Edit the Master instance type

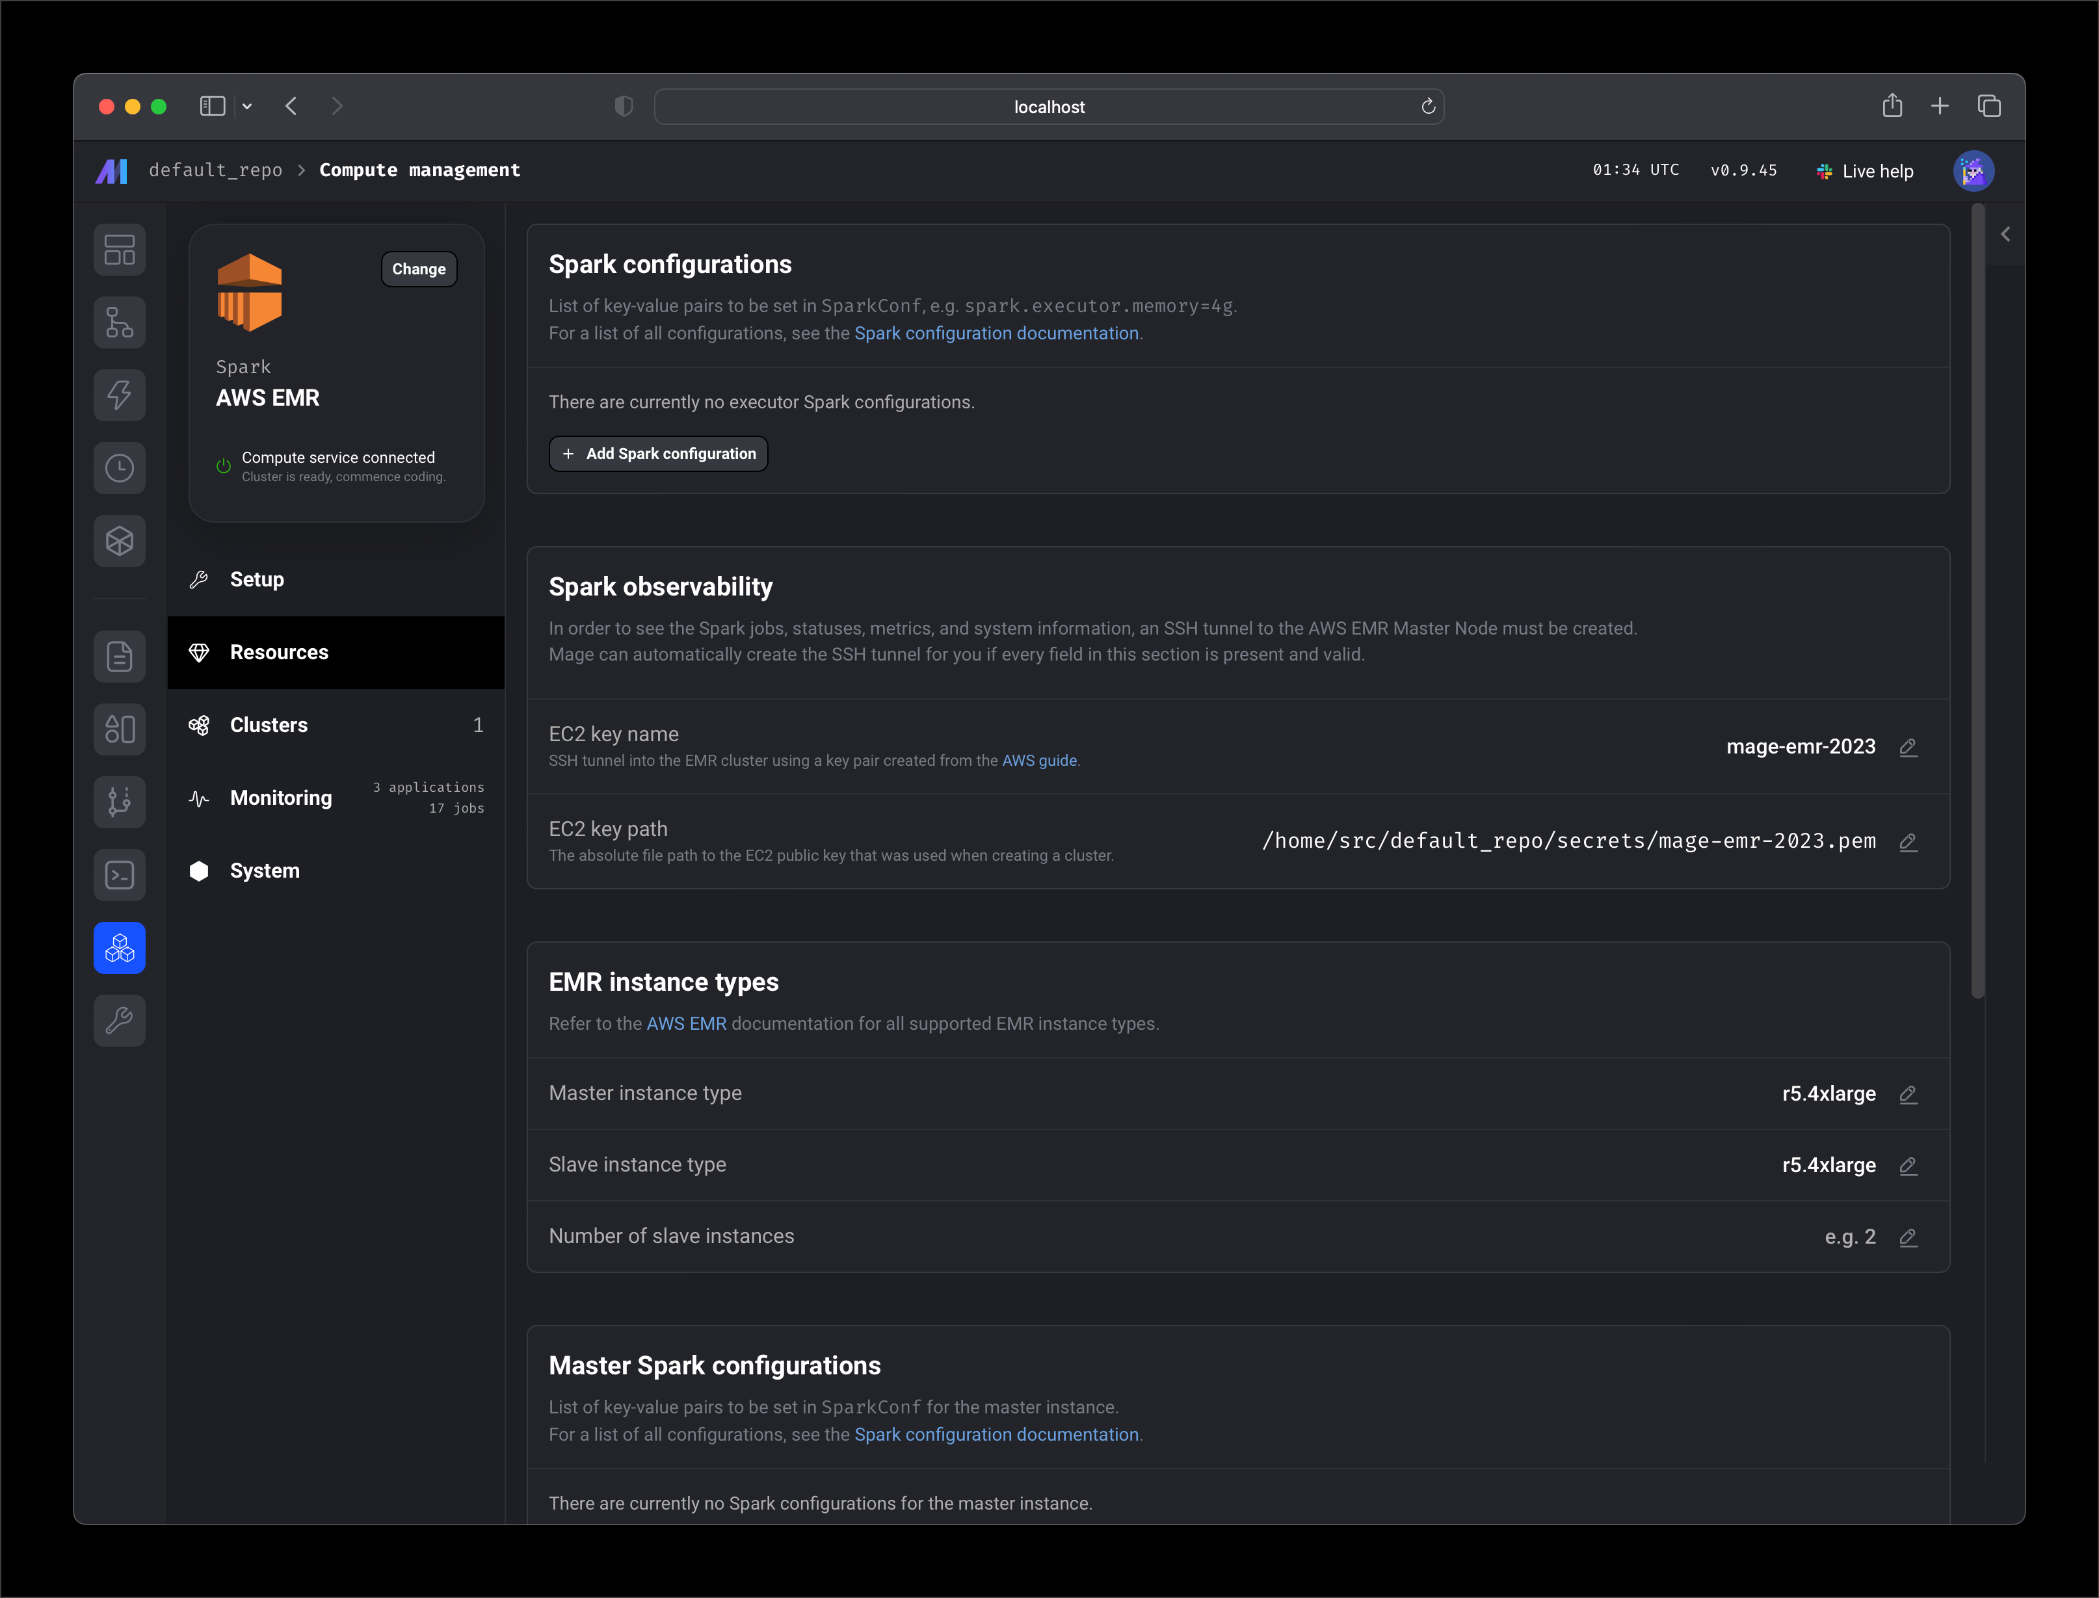(x=1908, y=1094)
